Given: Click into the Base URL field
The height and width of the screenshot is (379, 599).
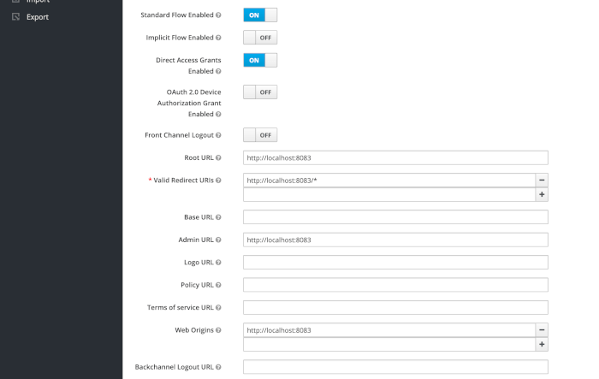Looking at the screenshot, I should (395, 217).
